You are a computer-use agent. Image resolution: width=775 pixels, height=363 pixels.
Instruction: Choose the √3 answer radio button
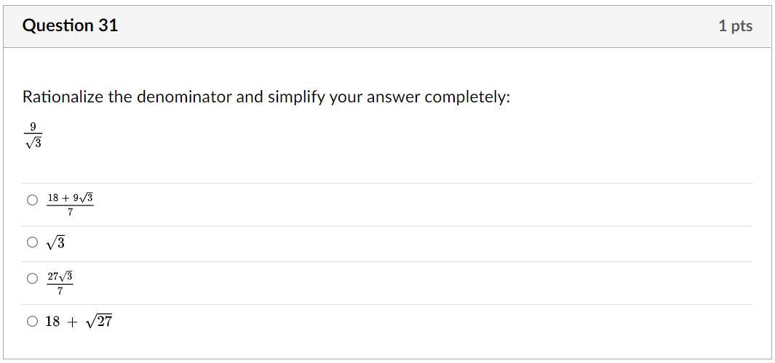point(32,242)
